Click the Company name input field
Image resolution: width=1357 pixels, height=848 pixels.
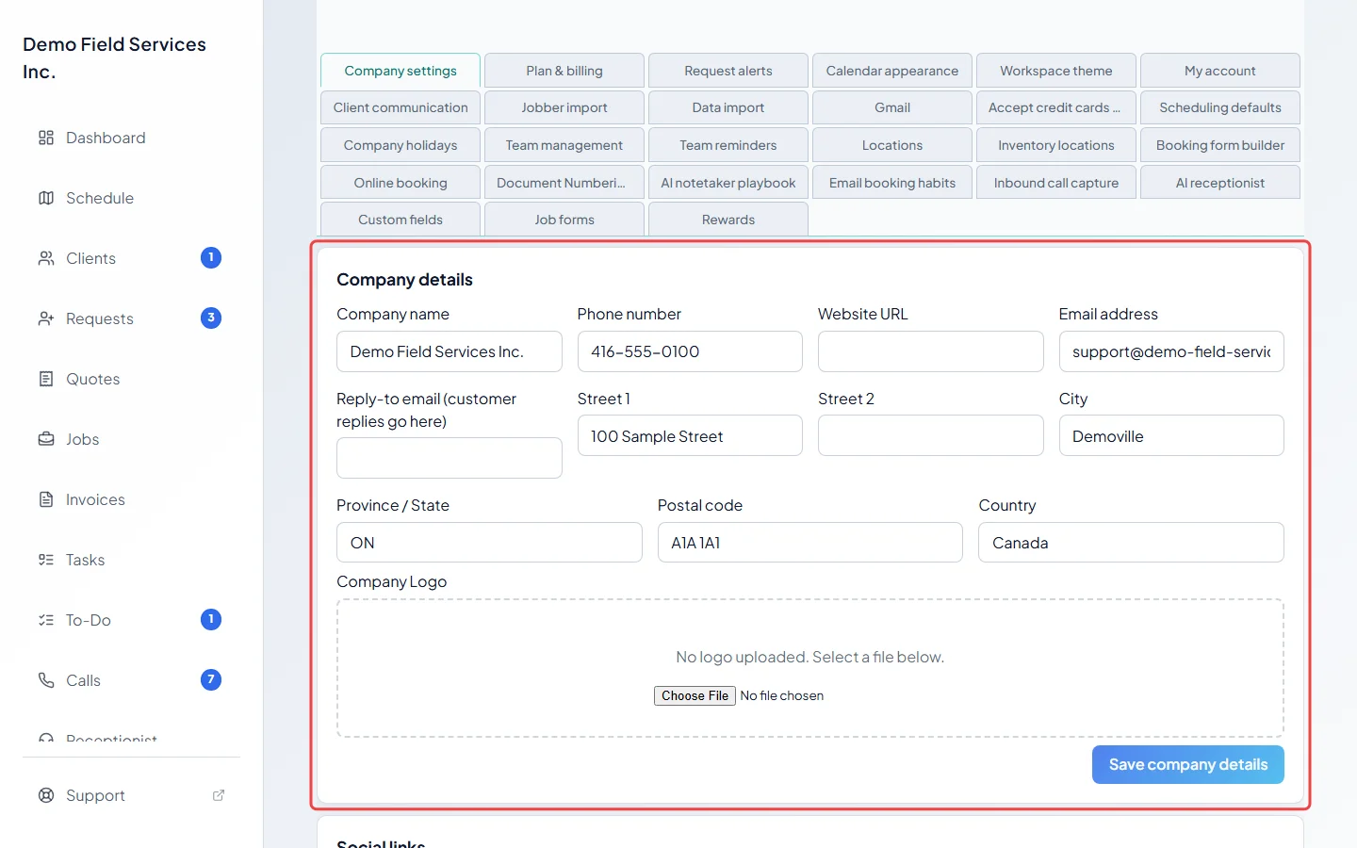pos(450,351)
